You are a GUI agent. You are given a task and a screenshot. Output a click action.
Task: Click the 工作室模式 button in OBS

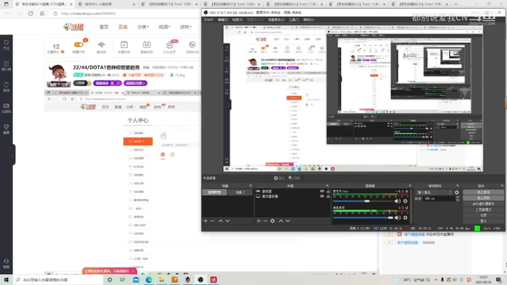(x=484, y=210)
